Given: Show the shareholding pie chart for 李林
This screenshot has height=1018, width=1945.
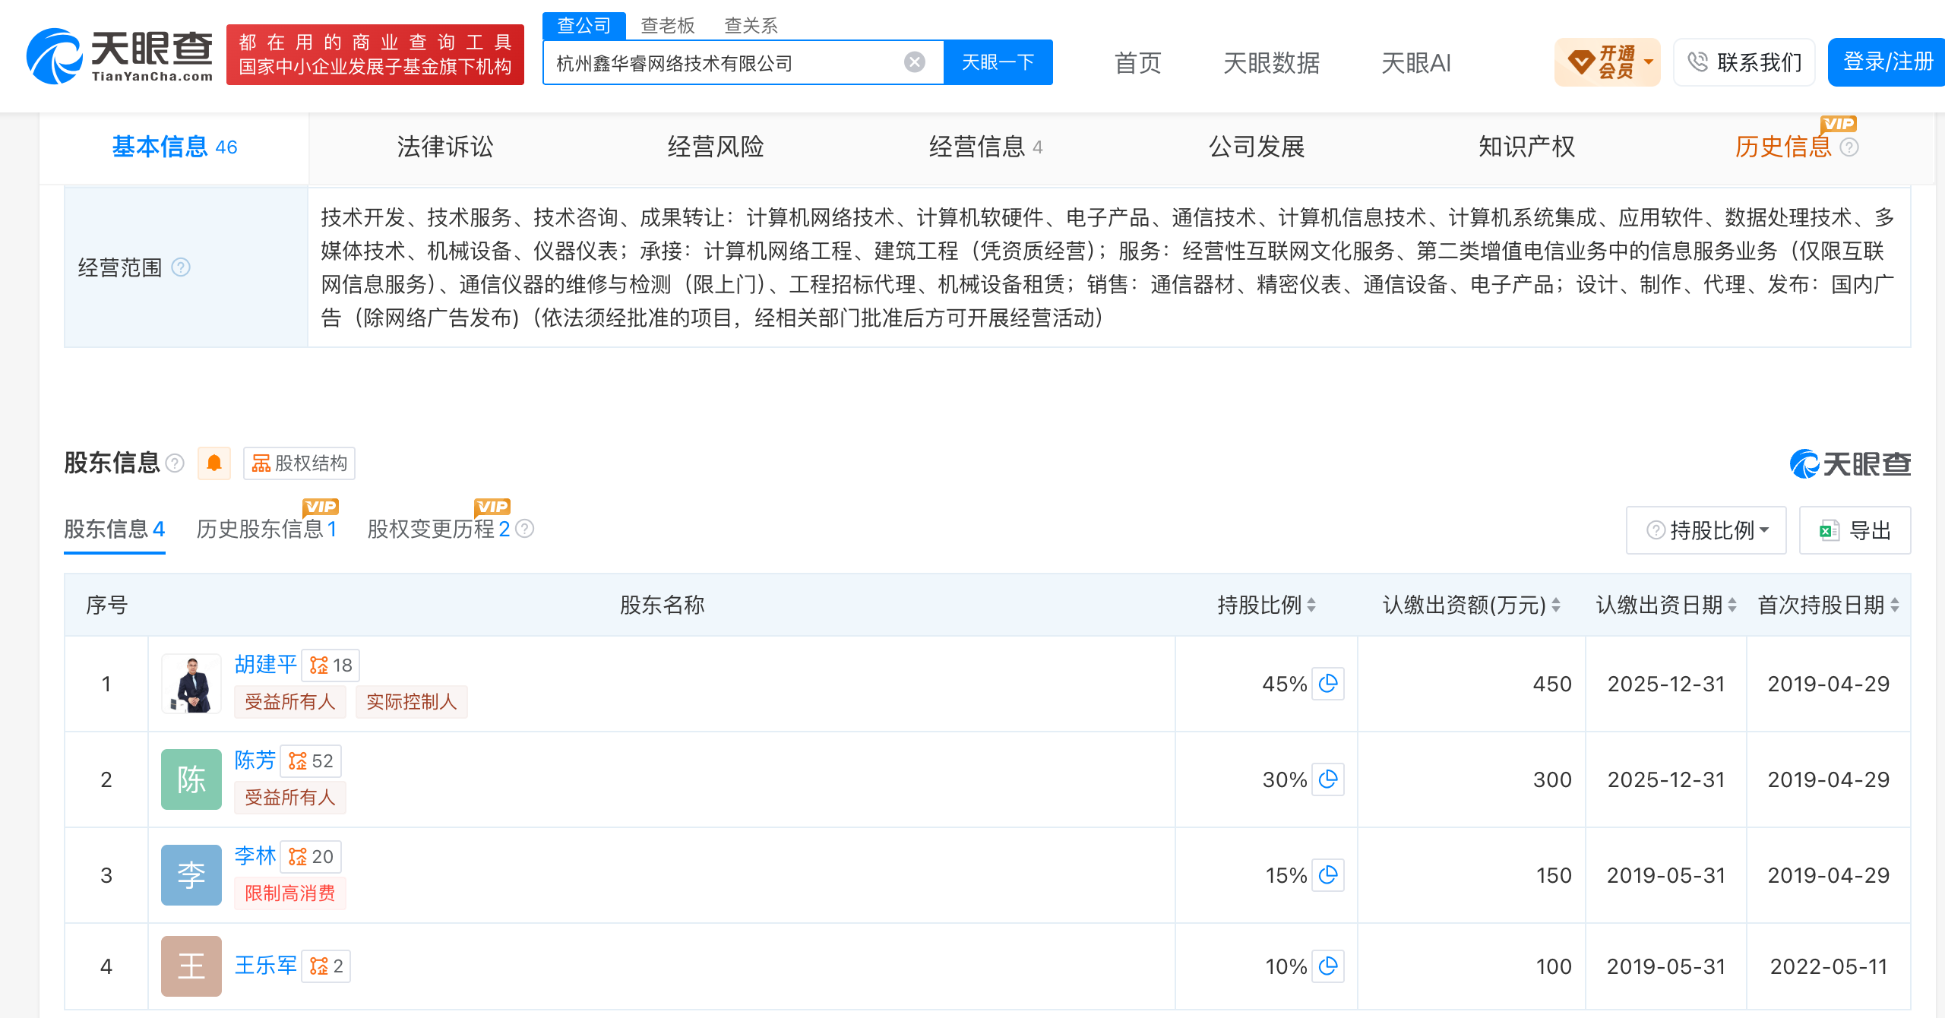Looking at the screenshot, I should point(1328,875).
